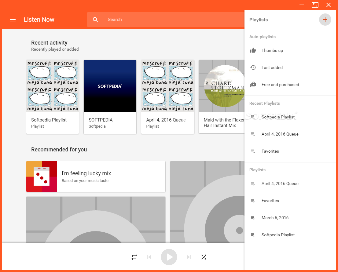Click the Last added clock icon
Image resolution: width=338 pixels, height=272 pixels.
click(253, 67)
